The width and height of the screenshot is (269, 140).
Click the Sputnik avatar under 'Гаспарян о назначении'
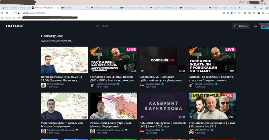(93, 85)
